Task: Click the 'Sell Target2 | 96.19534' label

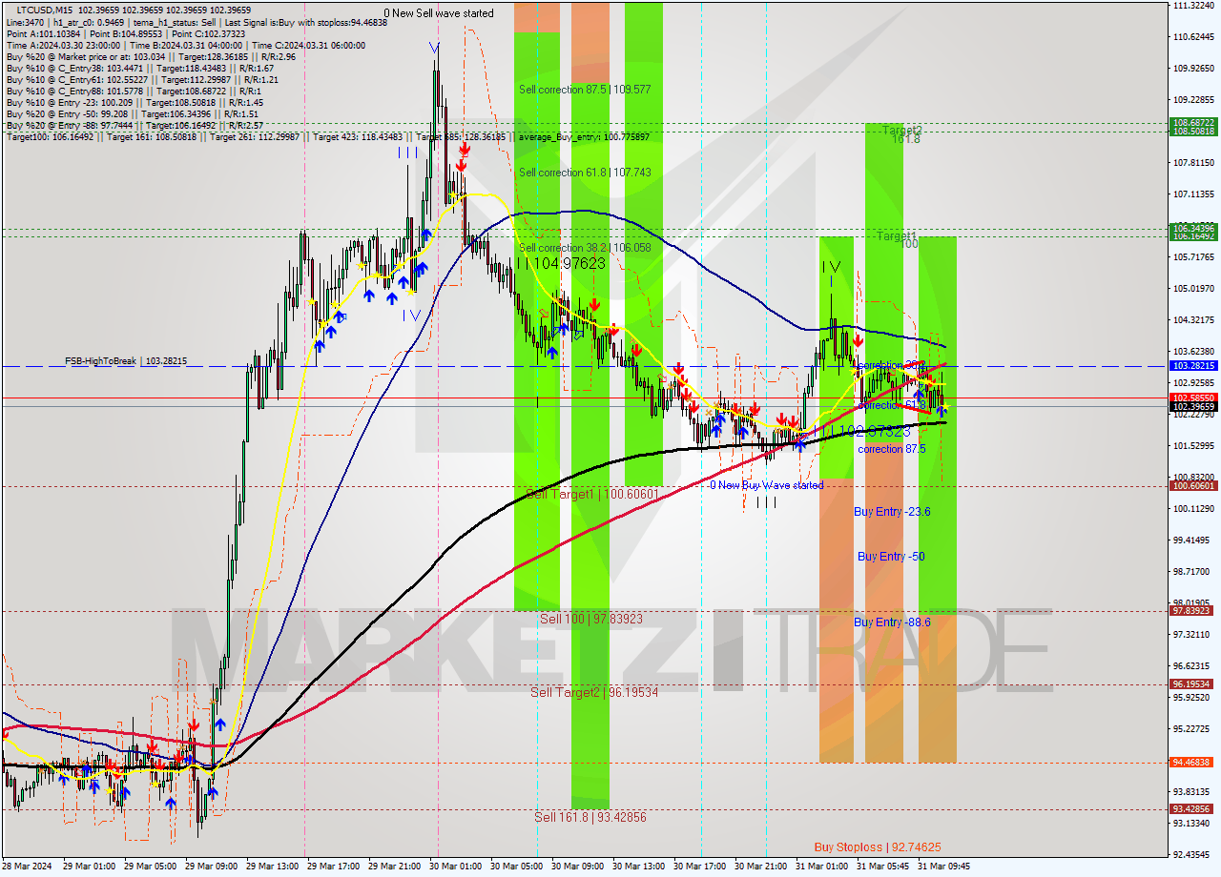Action: [x=594, y=692]
